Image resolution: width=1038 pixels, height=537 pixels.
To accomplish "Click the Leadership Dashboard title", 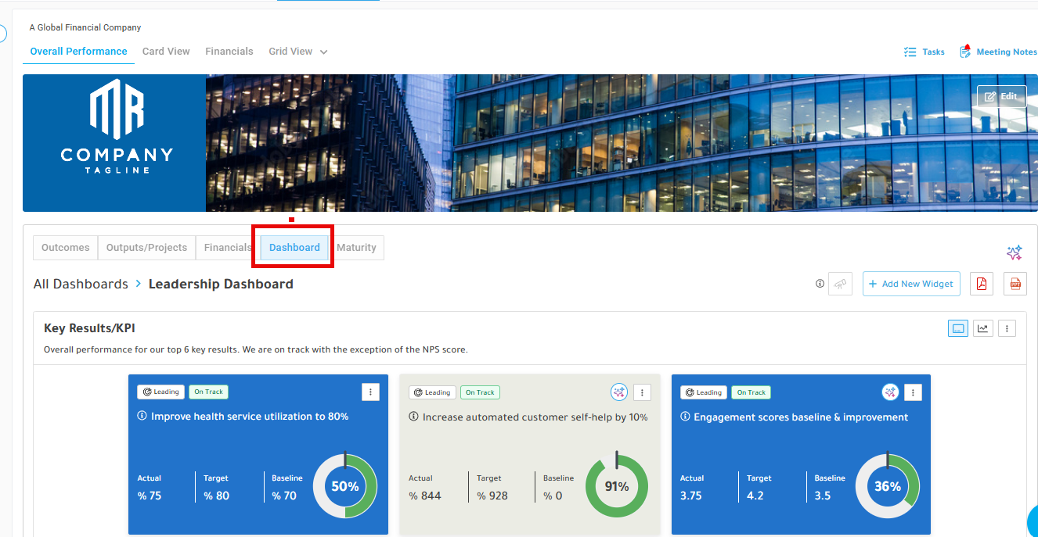I will coord(221,284).
